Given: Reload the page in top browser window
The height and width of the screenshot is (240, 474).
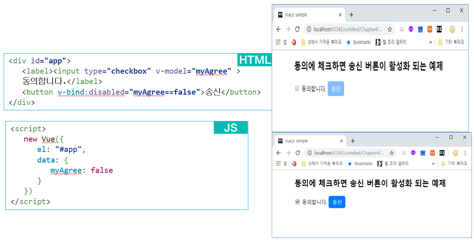Looking at the screenshot, I should pos(297,29).
